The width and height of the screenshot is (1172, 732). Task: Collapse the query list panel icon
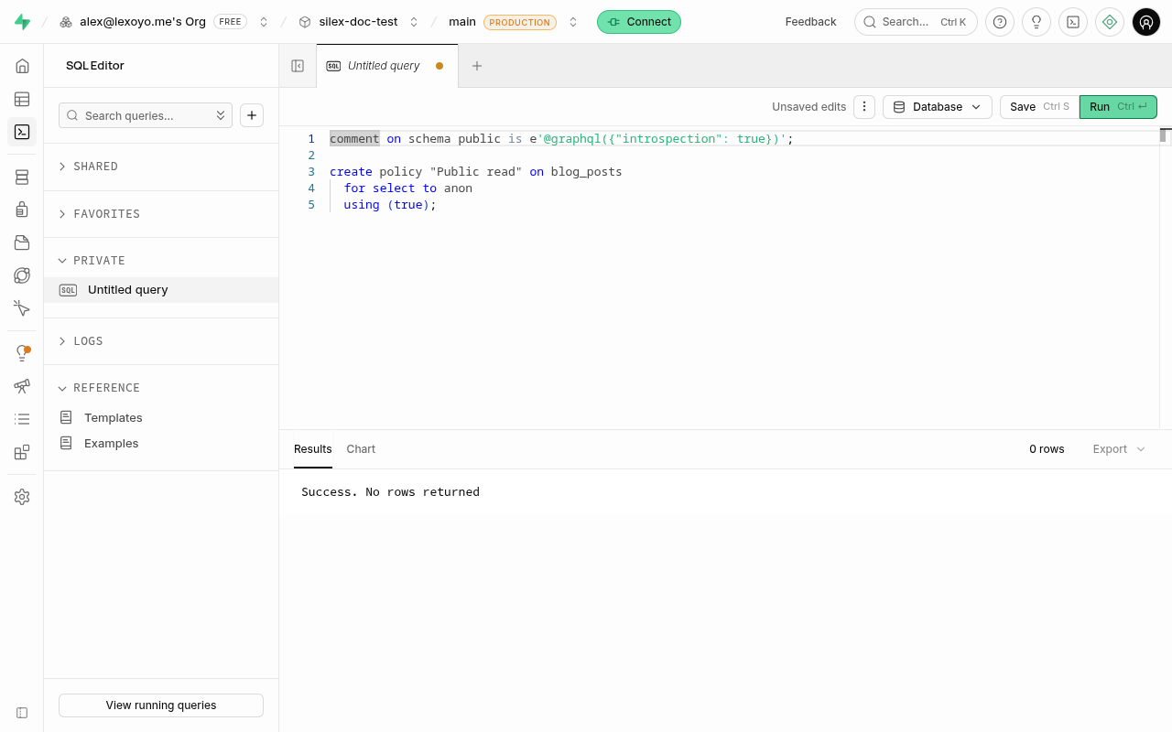click(298, 66)
